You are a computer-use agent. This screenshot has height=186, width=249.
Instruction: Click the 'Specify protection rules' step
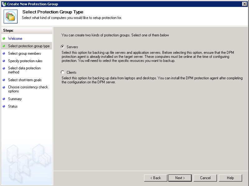pyautogui.click(x=25, y=61)
